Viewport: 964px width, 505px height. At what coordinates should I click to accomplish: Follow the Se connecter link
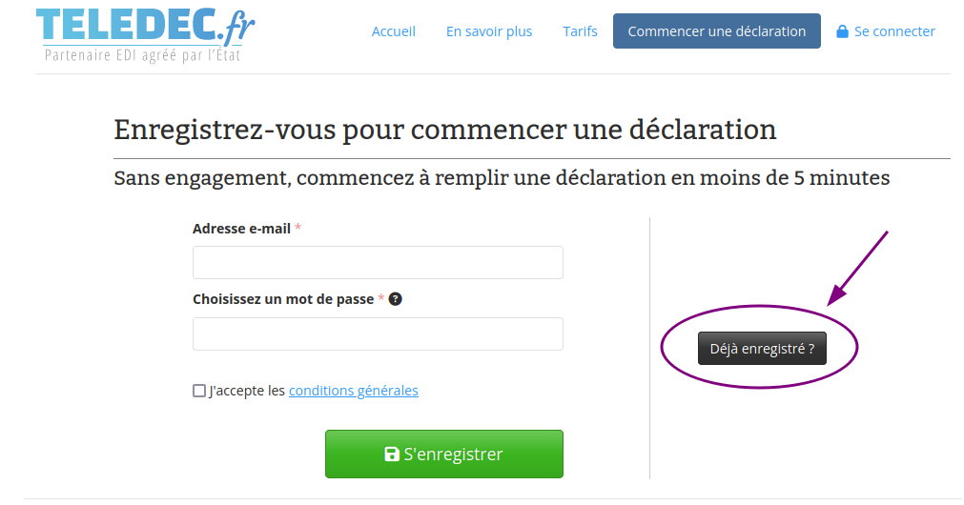tap(894, 31)
